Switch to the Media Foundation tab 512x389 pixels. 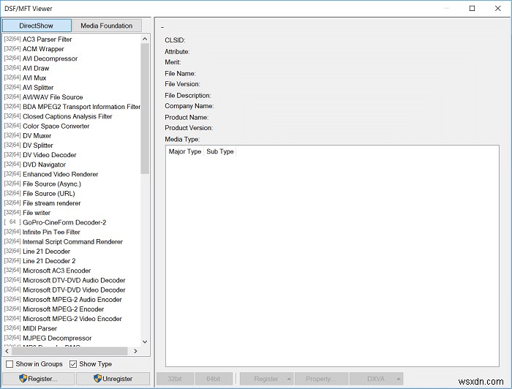(107, 26)
